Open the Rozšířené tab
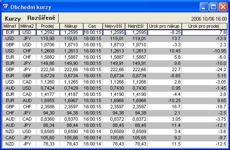This screenshot has height=150, width=230. tap(41, 18)
